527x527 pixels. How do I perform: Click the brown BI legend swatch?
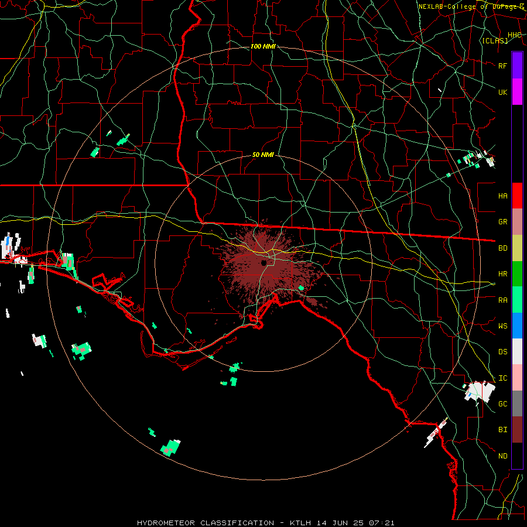[x=517, y=430]
